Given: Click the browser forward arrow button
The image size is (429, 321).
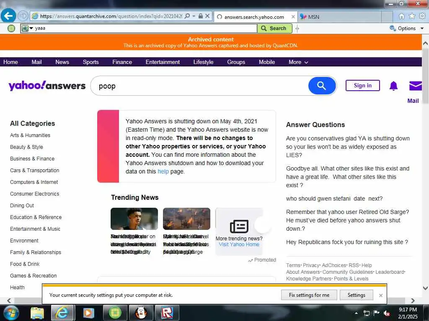Looking at the screenshot, I should coord(23,16).
